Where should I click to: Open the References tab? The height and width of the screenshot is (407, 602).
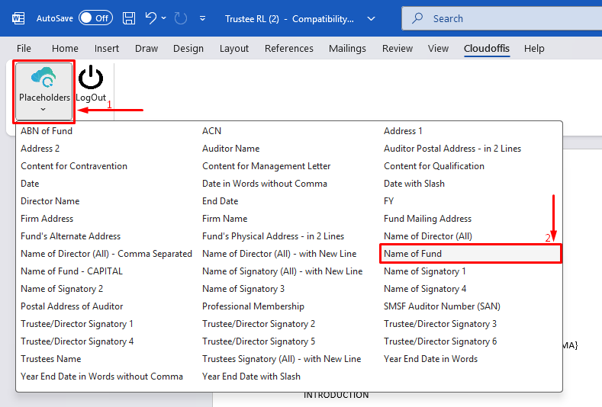[x=288, y=48]
